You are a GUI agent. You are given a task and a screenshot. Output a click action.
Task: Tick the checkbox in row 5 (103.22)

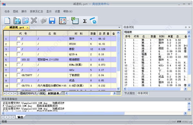click(19, 60)
